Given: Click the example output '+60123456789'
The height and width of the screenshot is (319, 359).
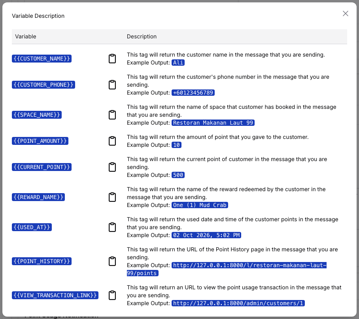Looking at the screenshot, I should 193,93.
